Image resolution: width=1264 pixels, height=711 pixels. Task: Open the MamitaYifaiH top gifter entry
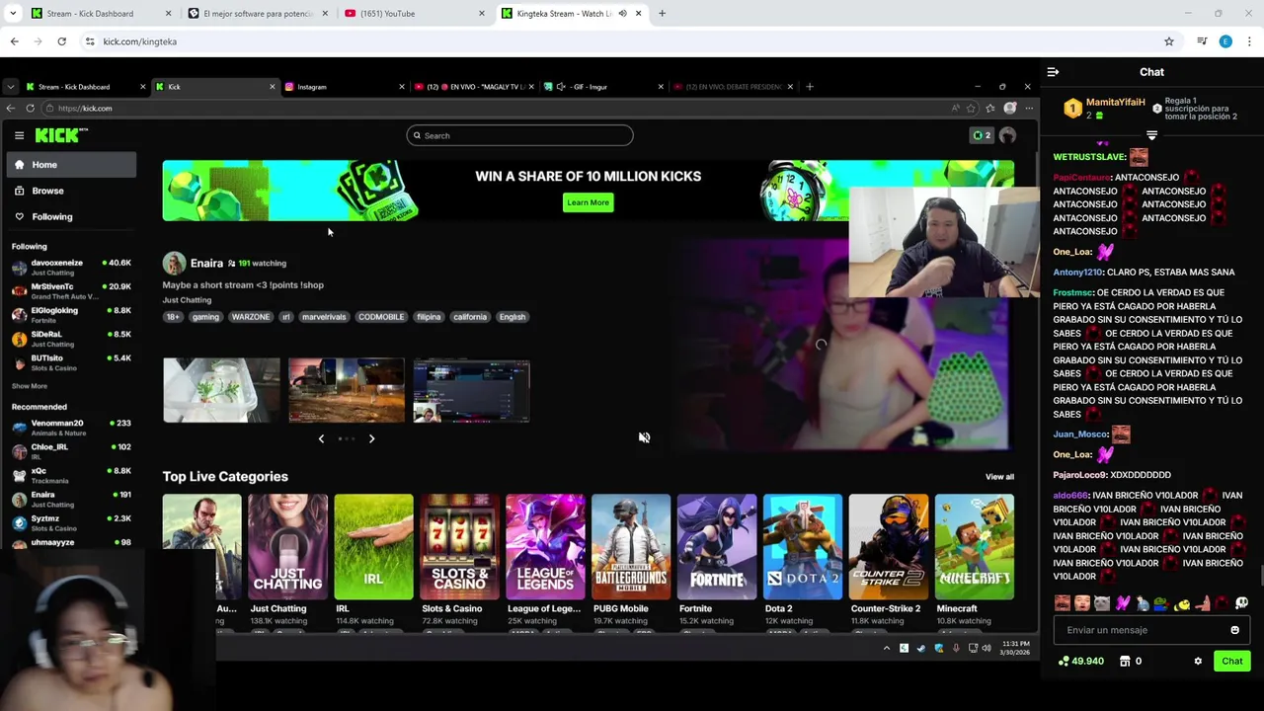pos(1105,108)
